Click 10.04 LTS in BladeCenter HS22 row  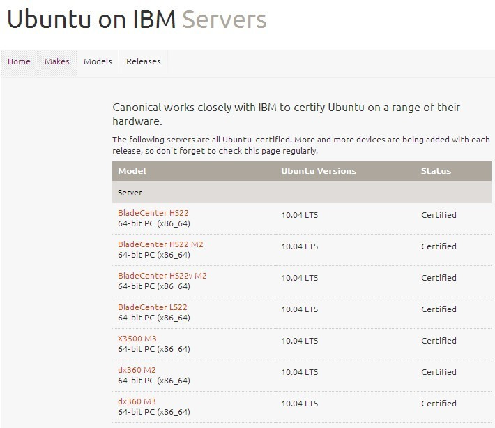(x=300, y=215)
